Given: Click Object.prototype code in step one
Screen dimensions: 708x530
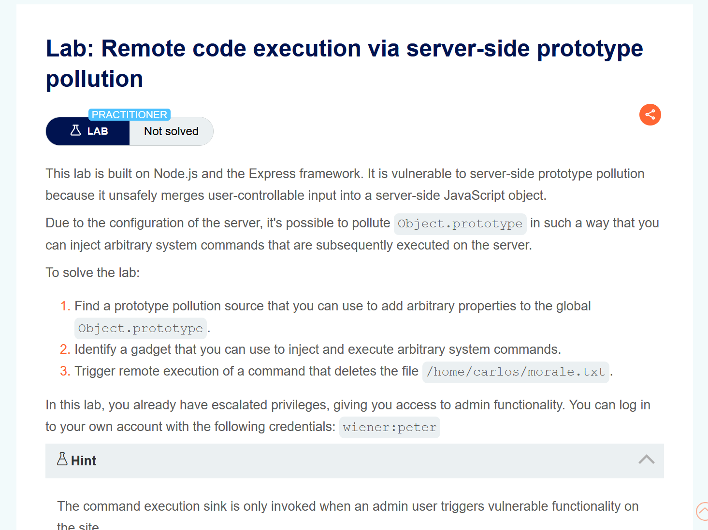Looking at the screenshot, I should pyautogui.click(x=141, y=329).
